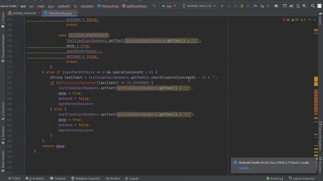Screen dimensions: 323x181
Task: Click the Run with Coverage icon
Action: coord(249,6)
